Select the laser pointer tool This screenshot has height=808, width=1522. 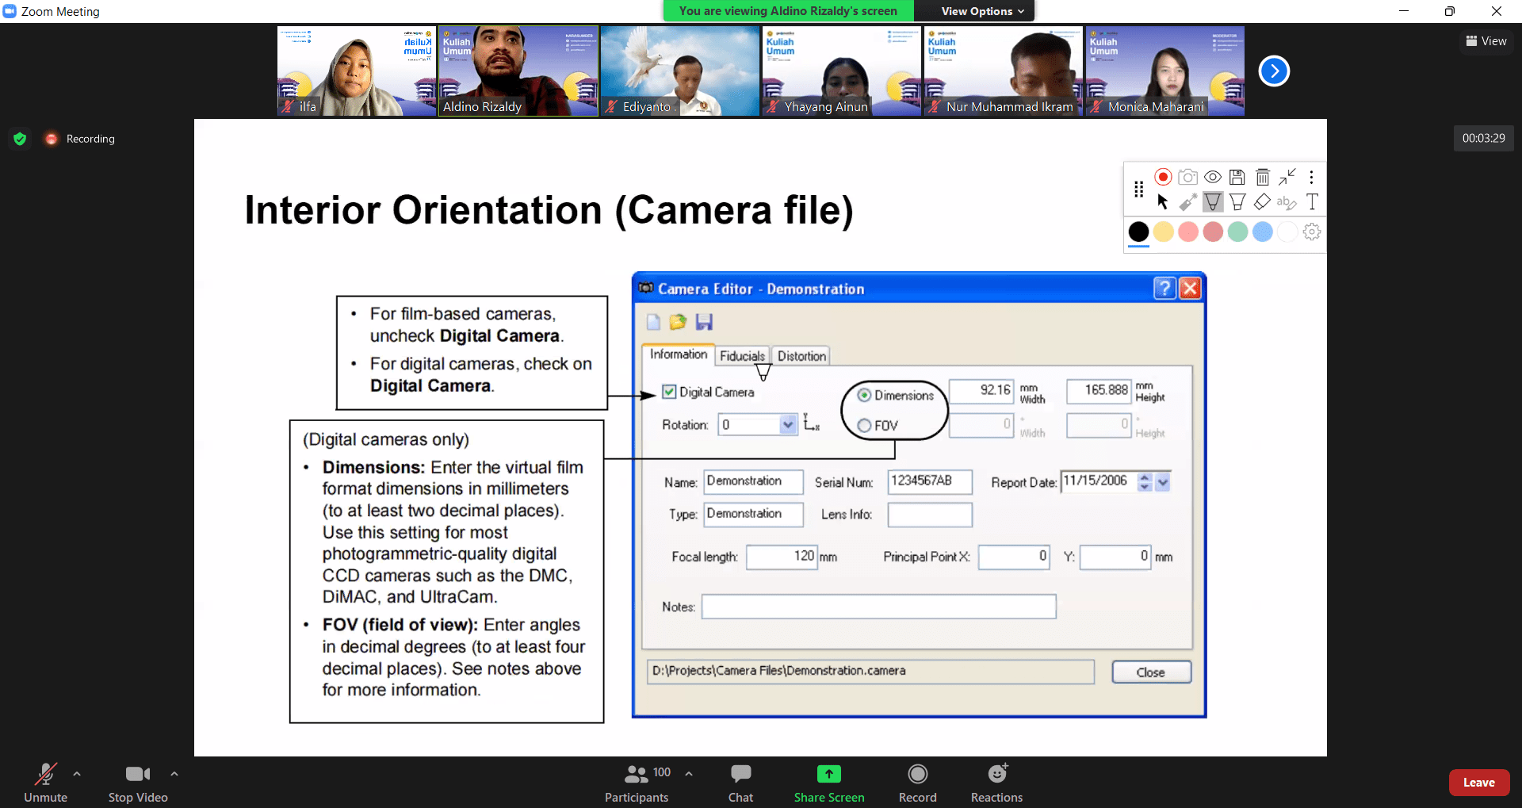click(1187, 202)
